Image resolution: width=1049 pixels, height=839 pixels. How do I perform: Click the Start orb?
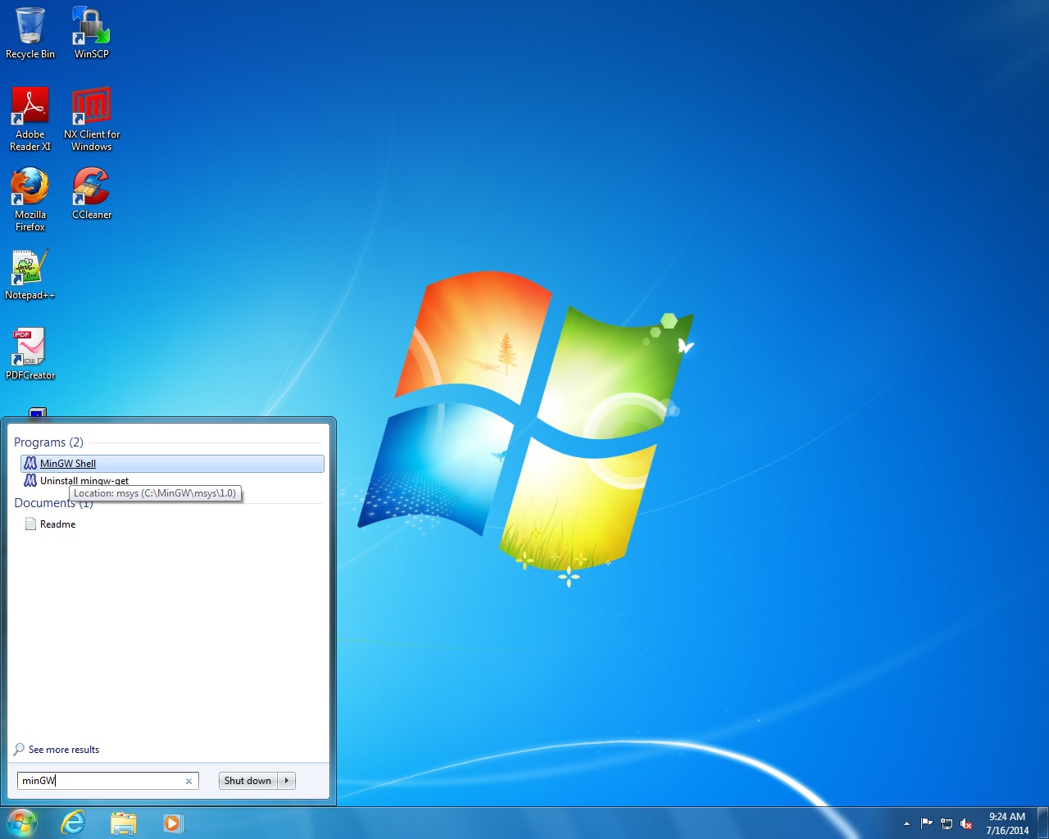tap(20, 822)
